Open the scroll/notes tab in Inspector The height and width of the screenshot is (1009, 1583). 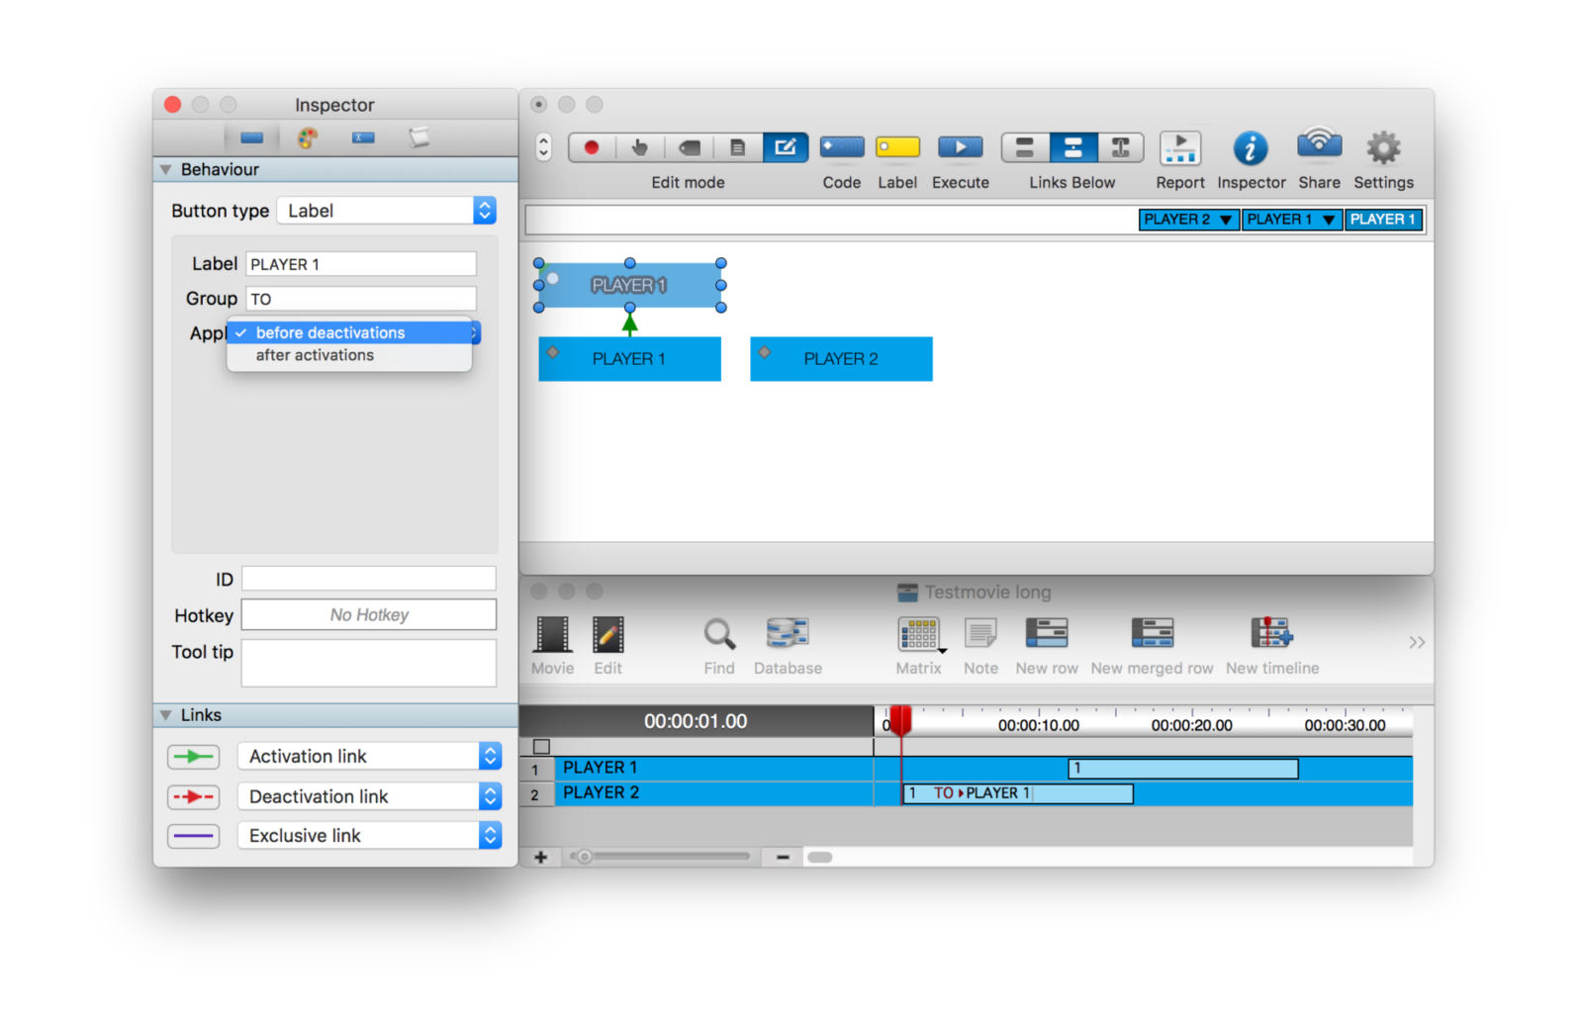tap(419, 138)
